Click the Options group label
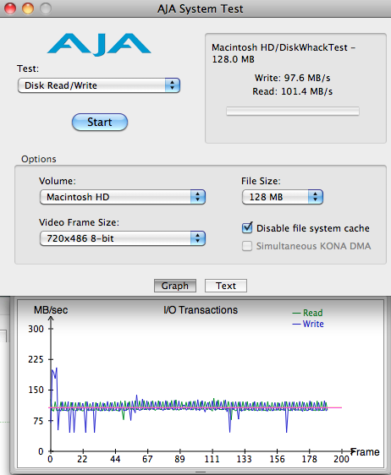The image size is (391, 475). click(39, 159)
